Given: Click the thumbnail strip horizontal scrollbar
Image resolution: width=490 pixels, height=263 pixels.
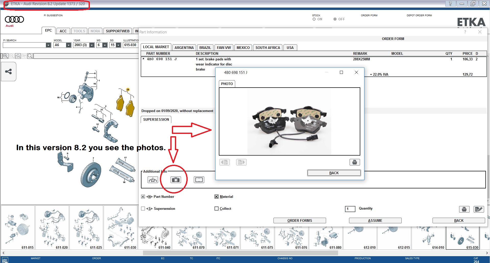Looking at the screenshot, I should [241, 253].
